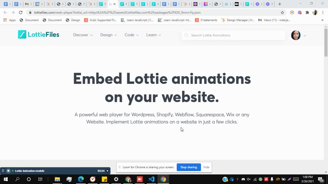Show more bookmarks chevron

click(322, 20)
